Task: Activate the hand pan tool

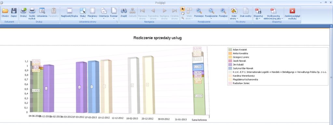Action: [x=182, y=14]
